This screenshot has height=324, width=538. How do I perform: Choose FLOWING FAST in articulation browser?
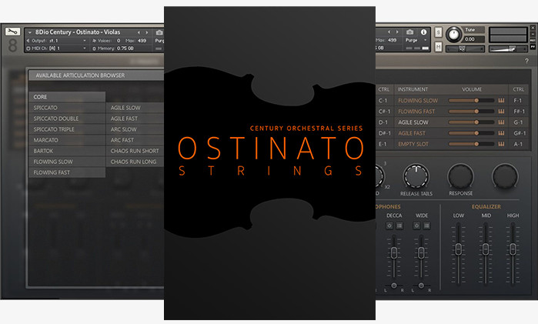tap(67, 172)
